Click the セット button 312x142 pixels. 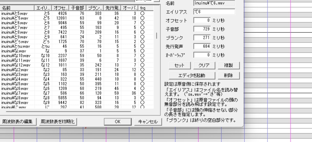(180, 65)
